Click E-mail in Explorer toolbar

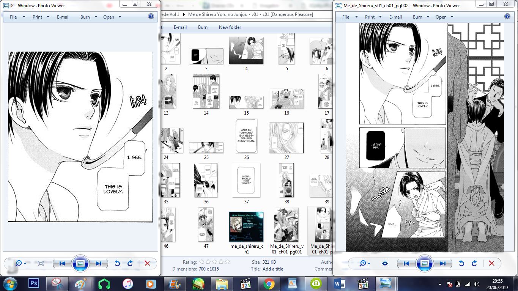click(180, 27)
